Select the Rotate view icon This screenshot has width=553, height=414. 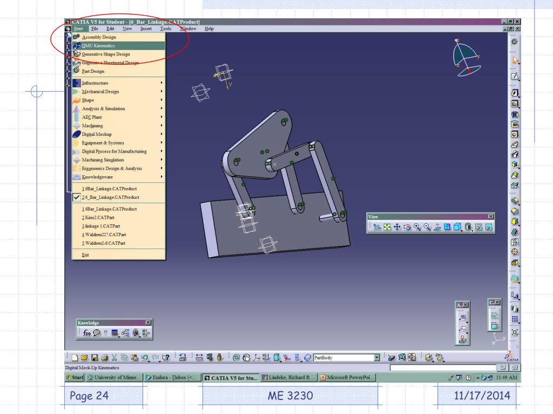[407, 227]
